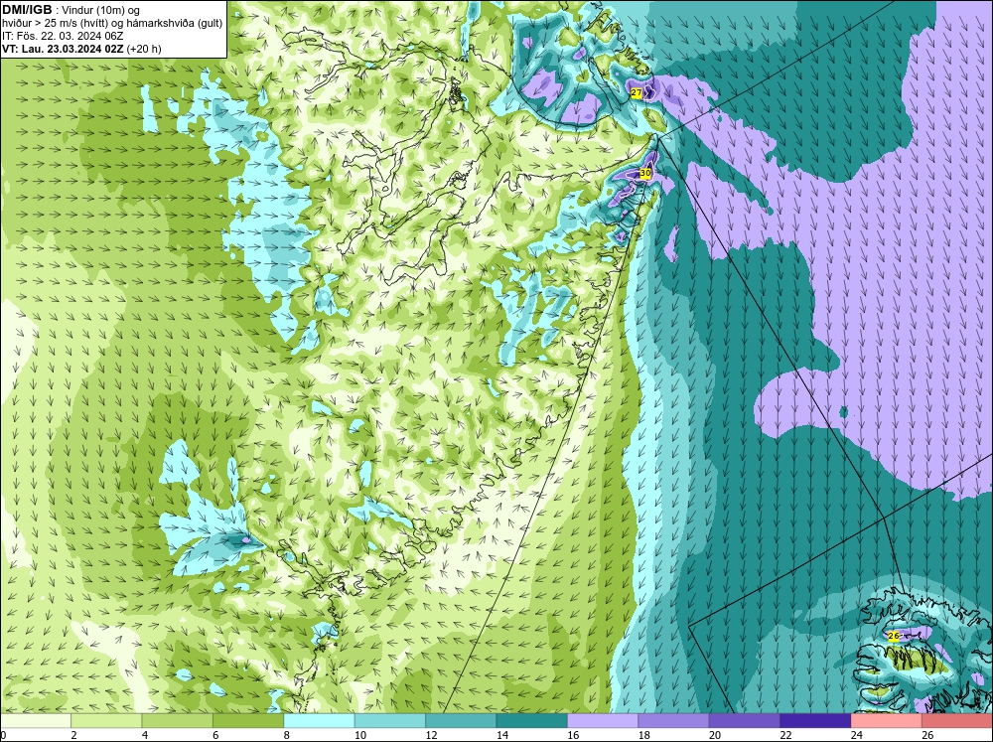The width and height of the screenshot is (993, 742).
Task: Click the pale cream 0–2 m/s legend swatch
Action: [36, 720]
